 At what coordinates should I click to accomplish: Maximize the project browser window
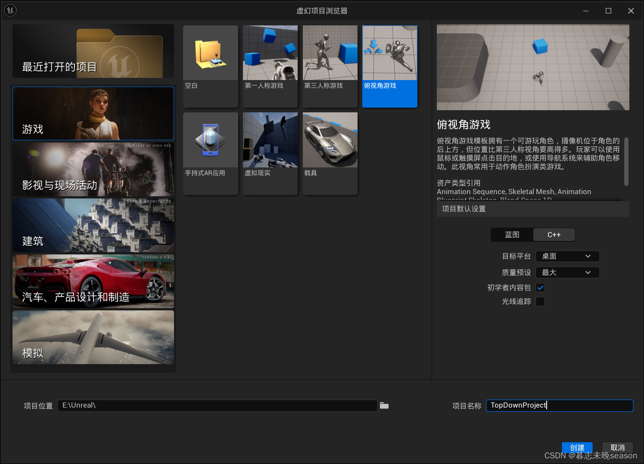[x=608, y=11]
